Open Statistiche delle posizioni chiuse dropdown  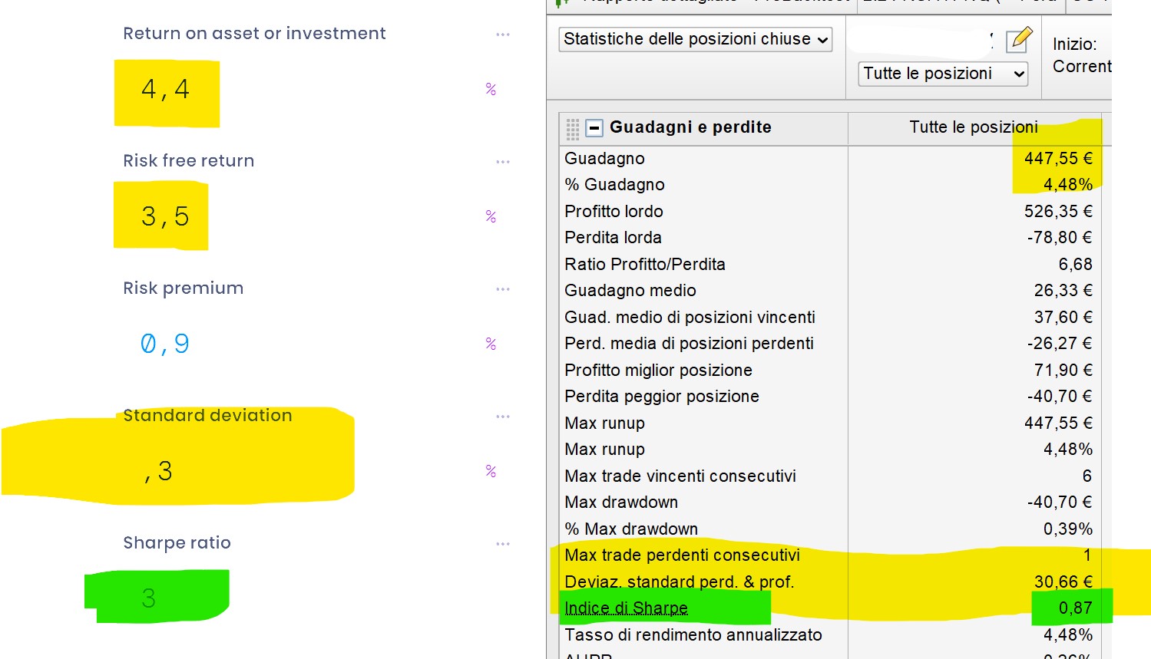(696, 39)
